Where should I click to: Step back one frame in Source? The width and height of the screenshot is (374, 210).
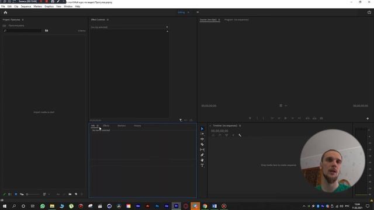click(x=279, y=118)
